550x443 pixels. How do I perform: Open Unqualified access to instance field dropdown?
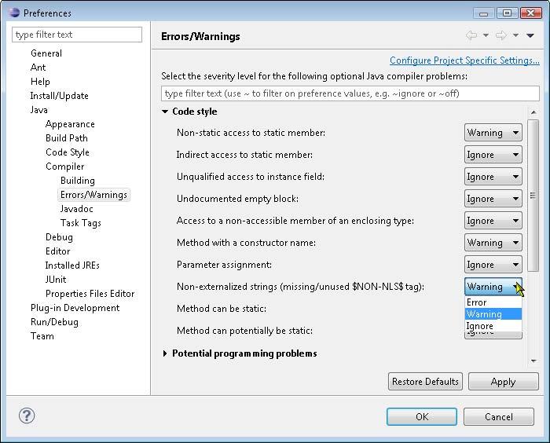click(493, 177)
